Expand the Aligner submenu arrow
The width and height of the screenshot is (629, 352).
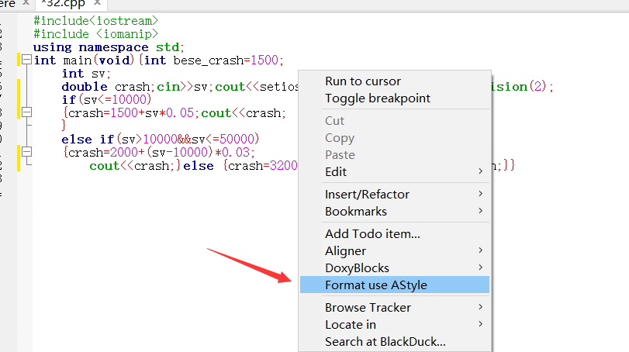click(x=481, y=250)
